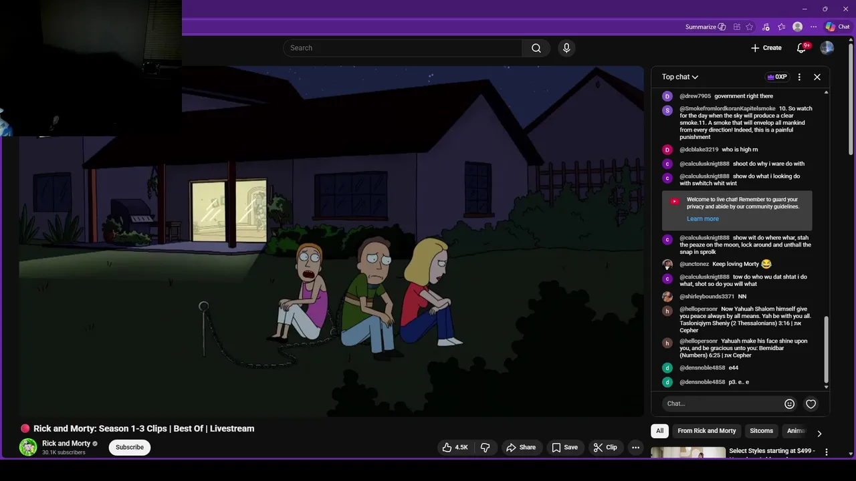The image size is (856, 481).
Task: Click the video player to pause
Action: pyautogui.click(x=331, y=240)
